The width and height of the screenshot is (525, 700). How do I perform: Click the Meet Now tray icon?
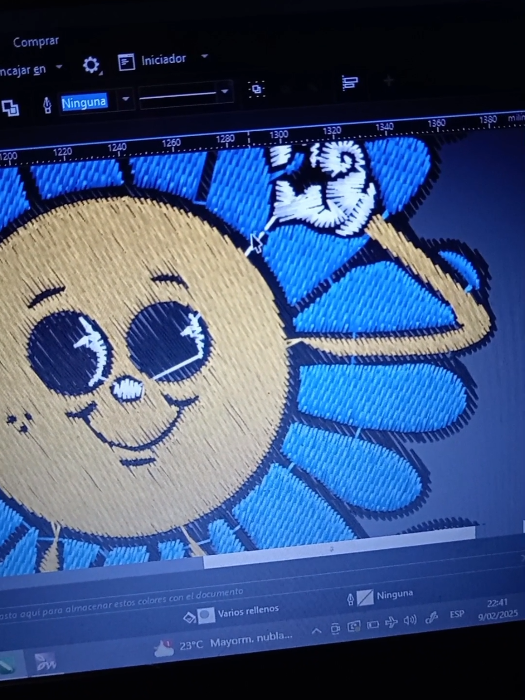coord(335,628)
